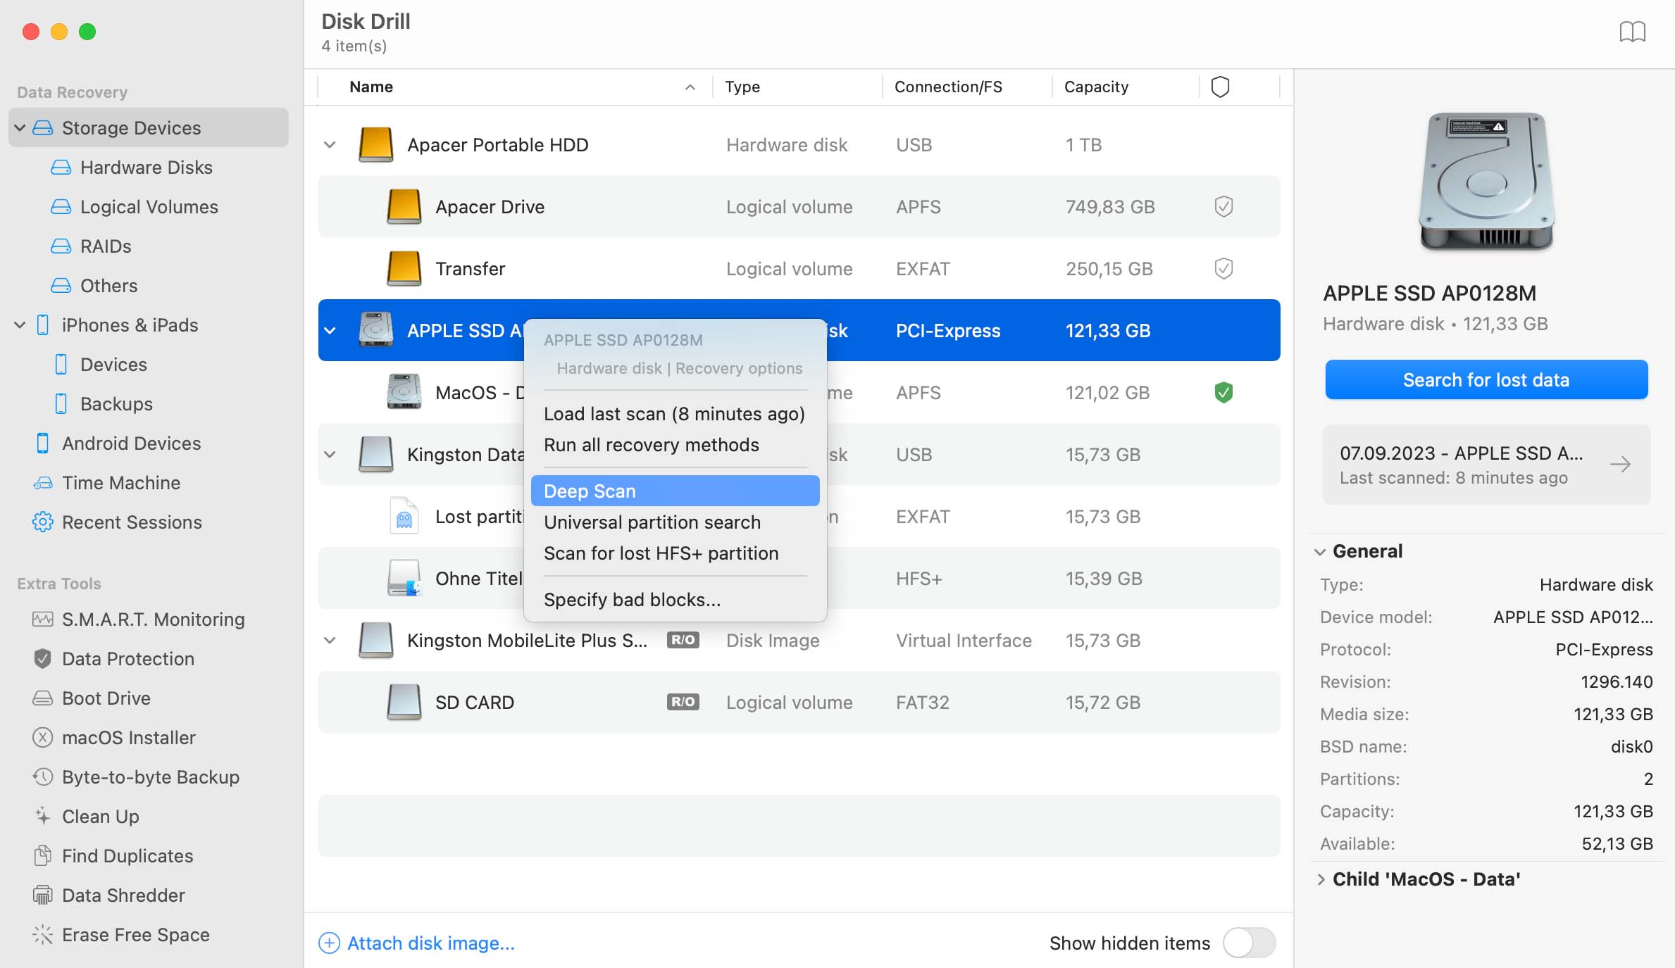The image size is (1675, 968).
Task: Click the arrow on last scan card
Action: point(1620,464)
